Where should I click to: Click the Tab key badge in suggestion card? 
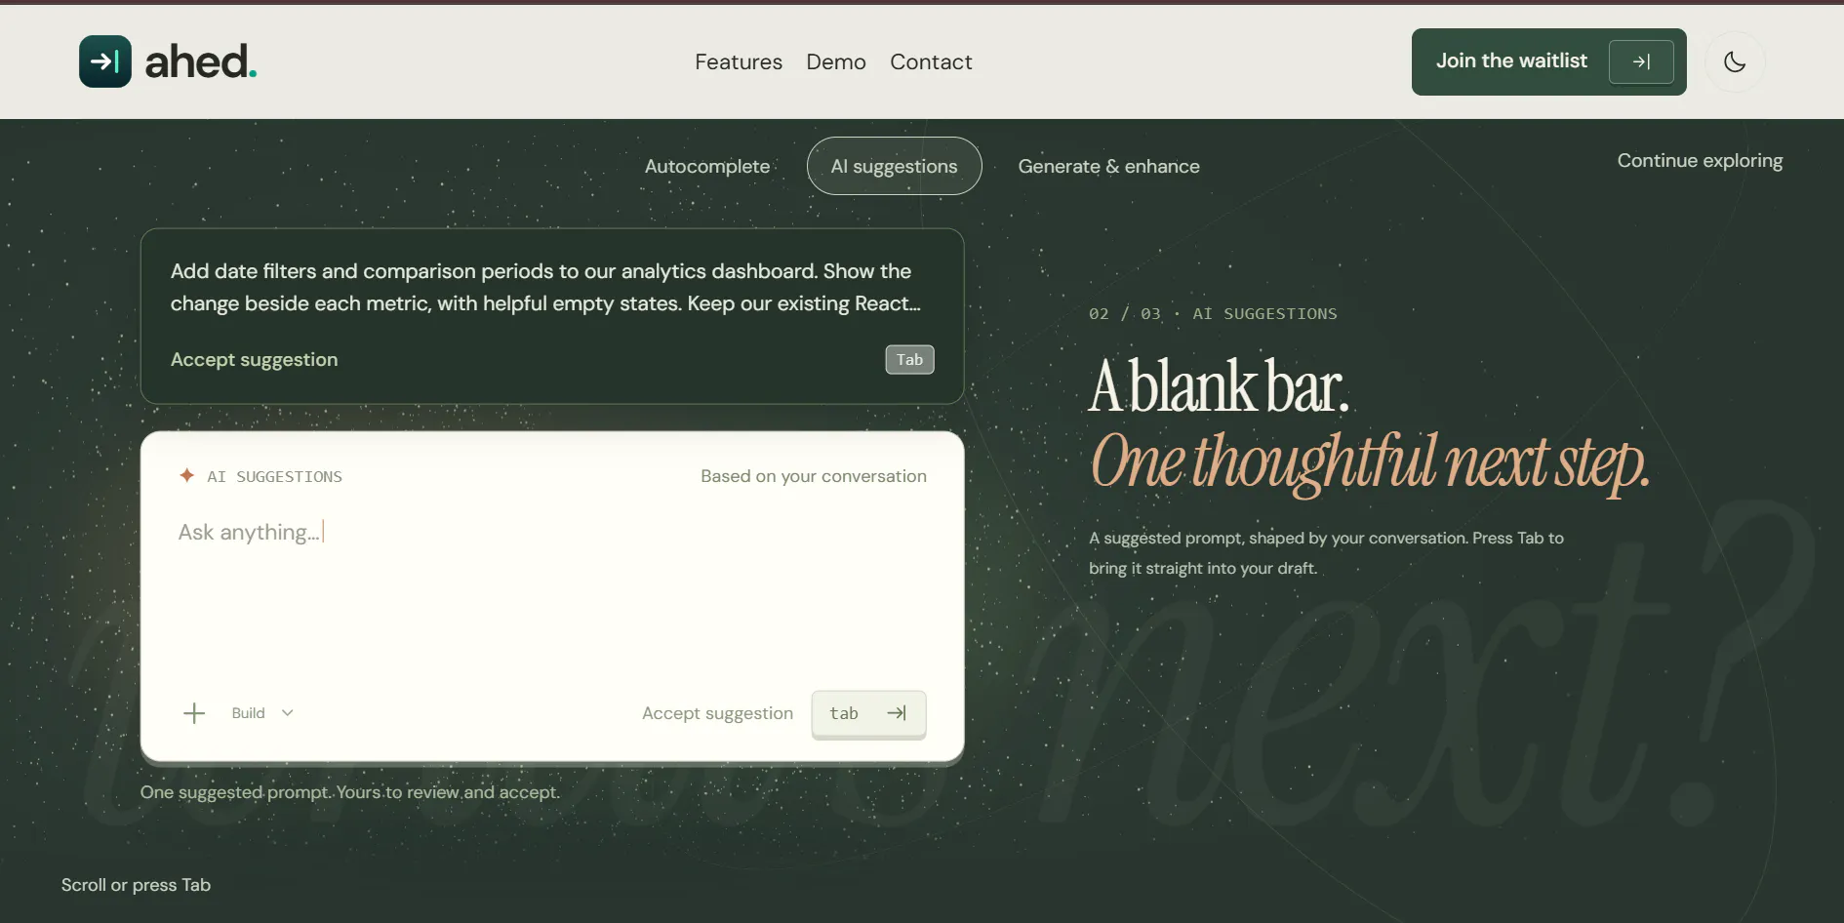[x=909, y=360]
